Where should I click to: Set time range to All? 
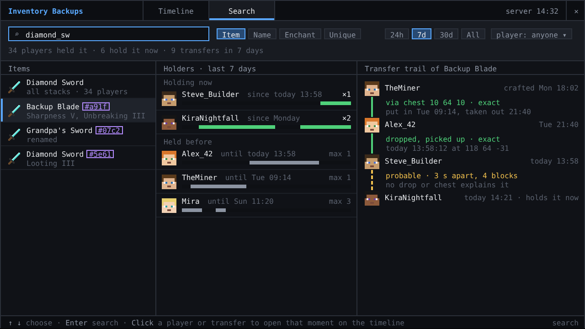473,34
